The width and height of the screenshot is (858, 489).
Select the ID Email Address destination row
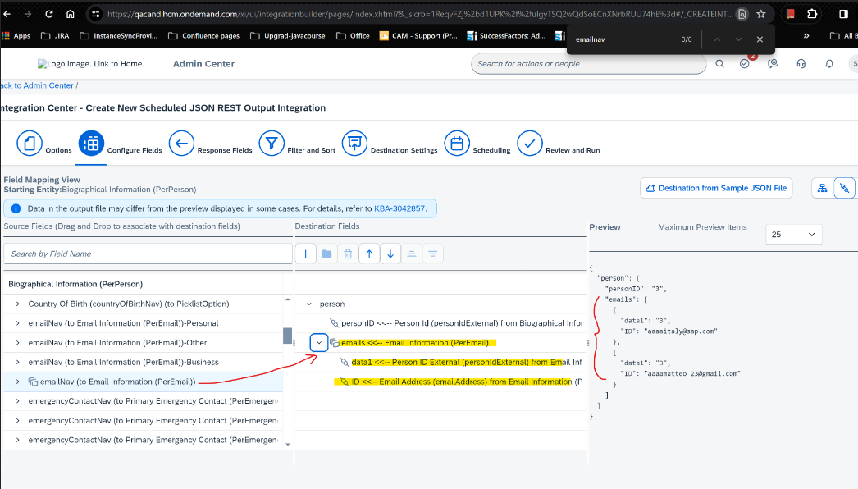point(440,382)
